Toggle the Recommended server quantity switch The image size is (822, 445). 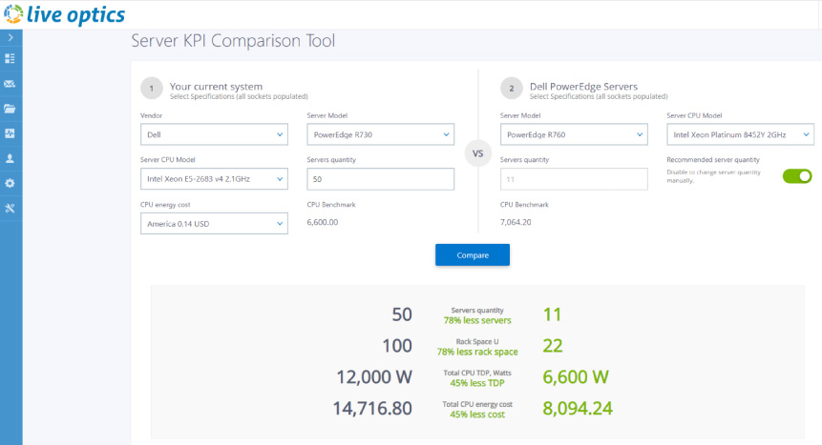click(797, 176)
